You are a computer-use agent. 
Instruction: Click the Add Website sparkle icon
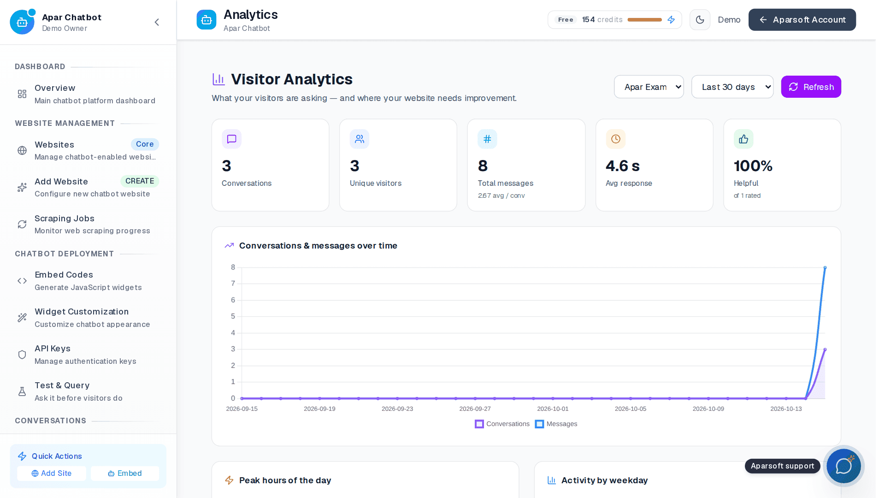22,187
